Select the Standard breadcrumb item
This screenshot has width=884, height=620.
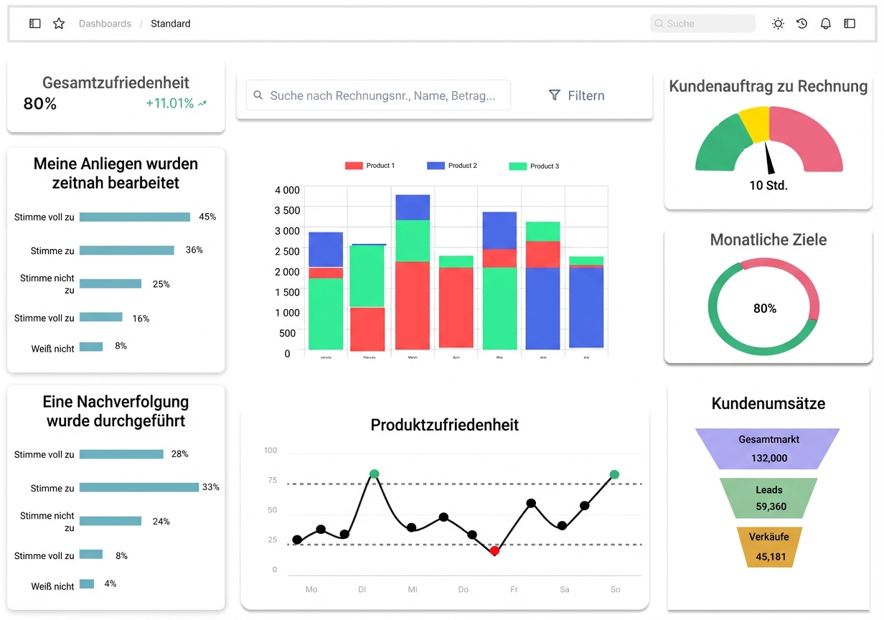[x=171, y=24]
